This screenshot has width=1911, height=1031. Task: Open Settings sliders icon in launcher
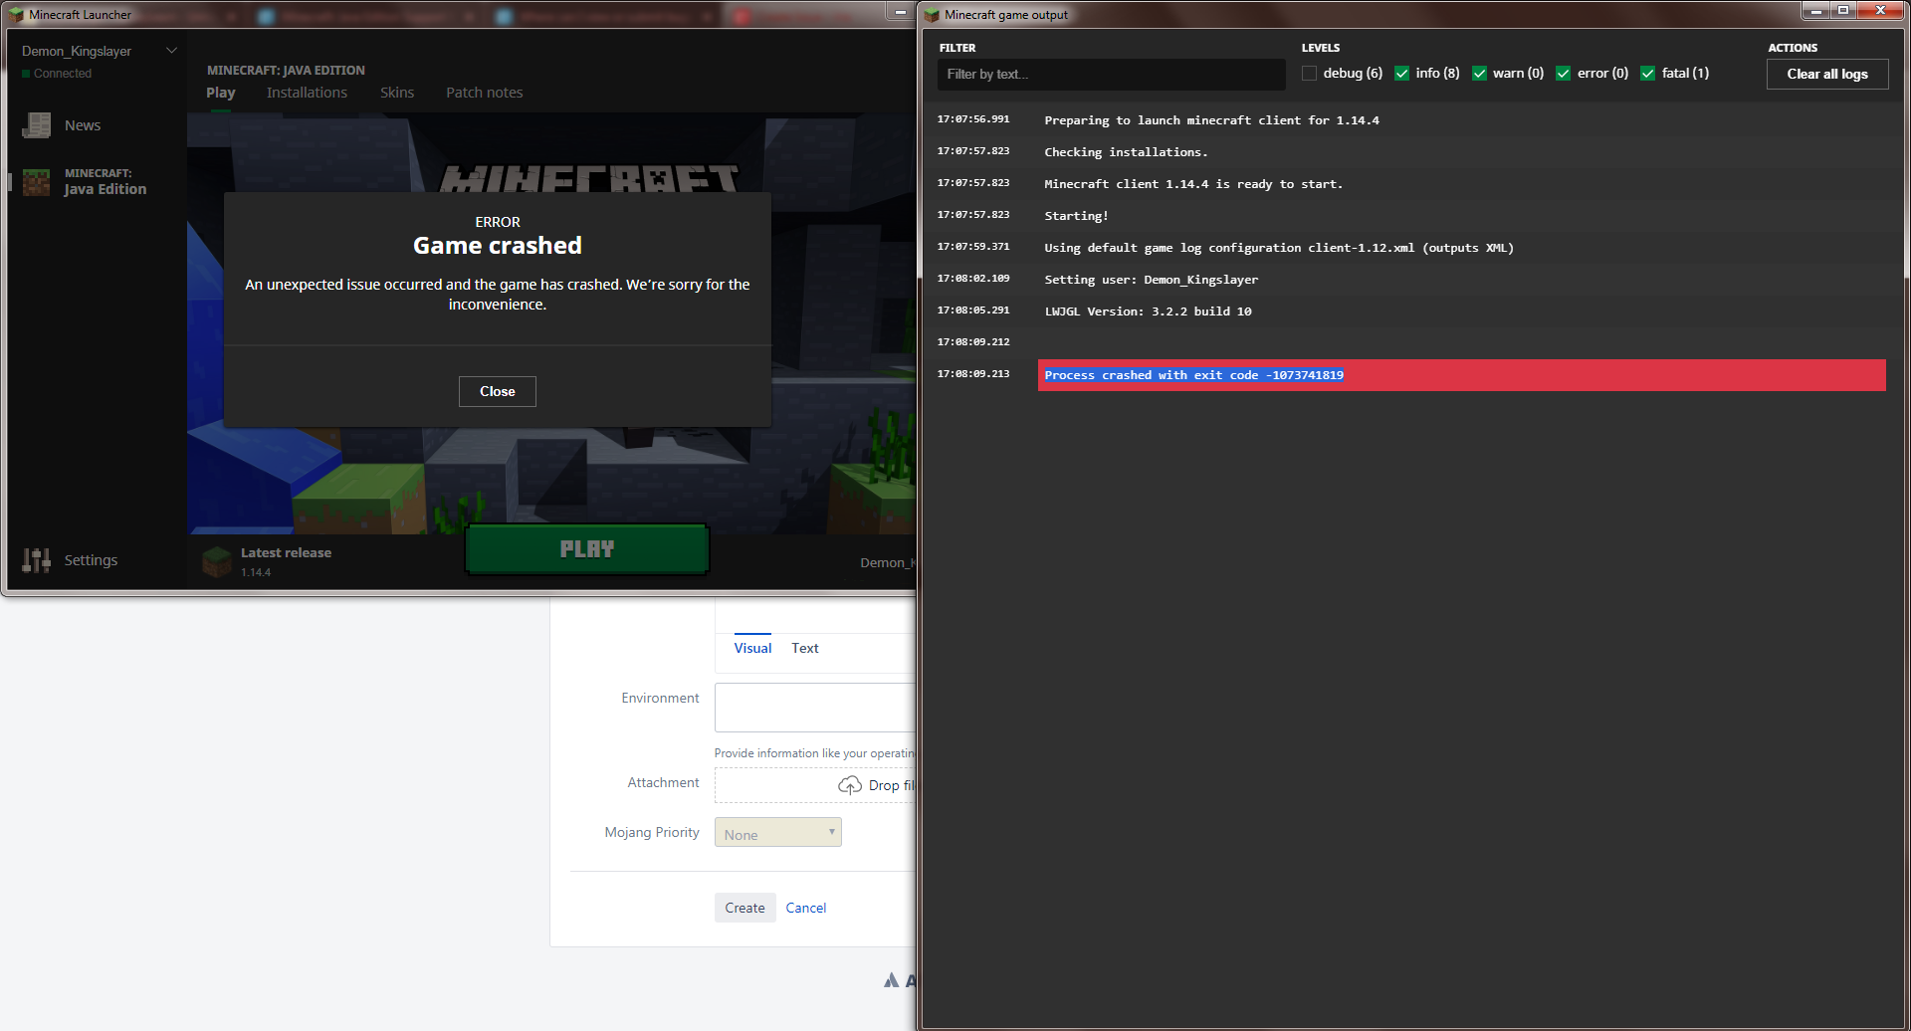(x=37, y=560)
